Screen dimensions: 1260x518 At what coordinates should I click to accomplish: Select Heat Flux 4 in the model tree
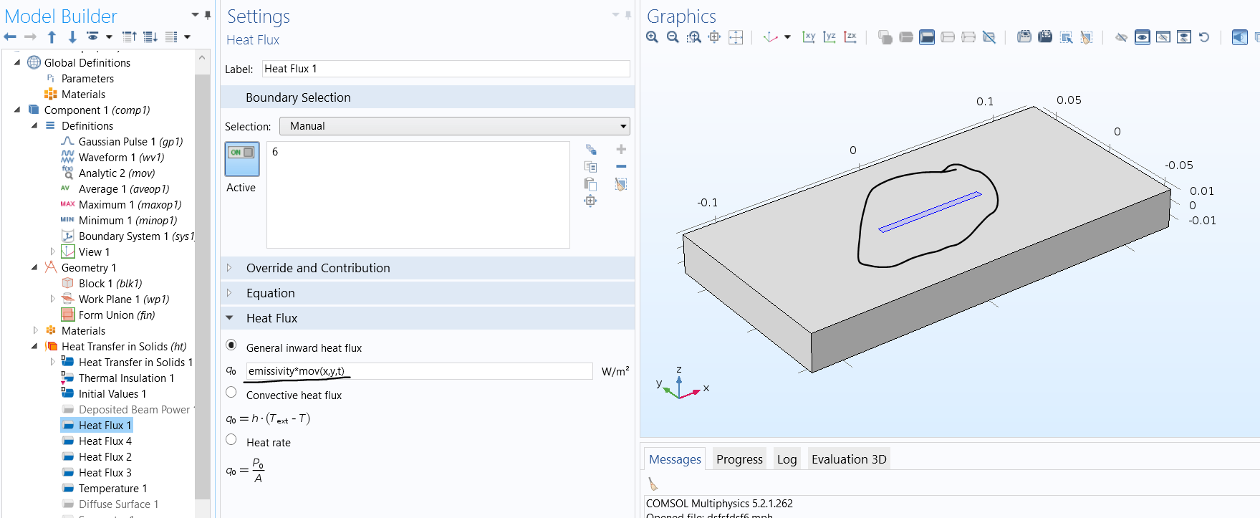(105, 441)
